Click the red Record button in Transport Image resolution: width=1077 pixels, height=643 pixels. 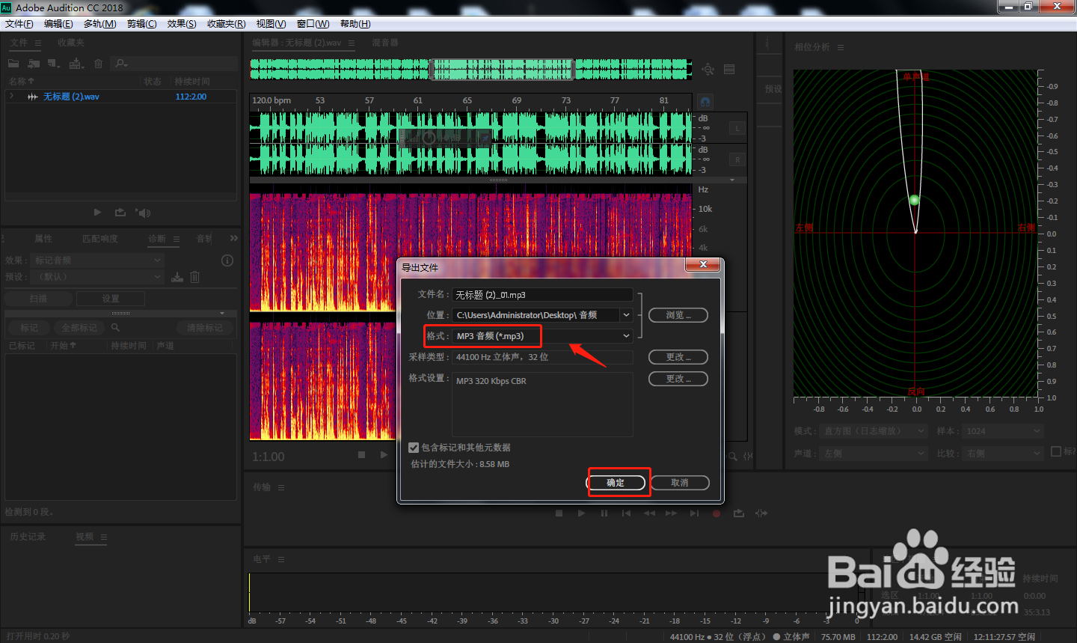tap(717, 514)
